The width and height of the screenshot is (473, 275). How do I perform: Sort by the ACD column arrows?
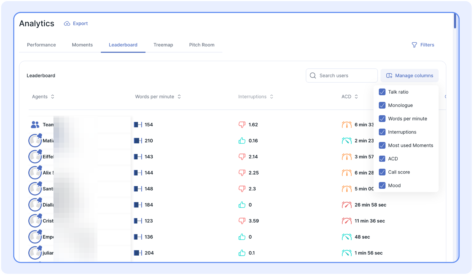coord(356,97)
